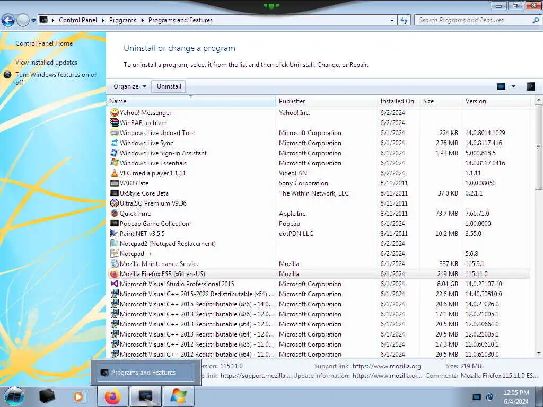
Task: Click the Yahoo! Messenger smiley icon
Action: [115, 112]
